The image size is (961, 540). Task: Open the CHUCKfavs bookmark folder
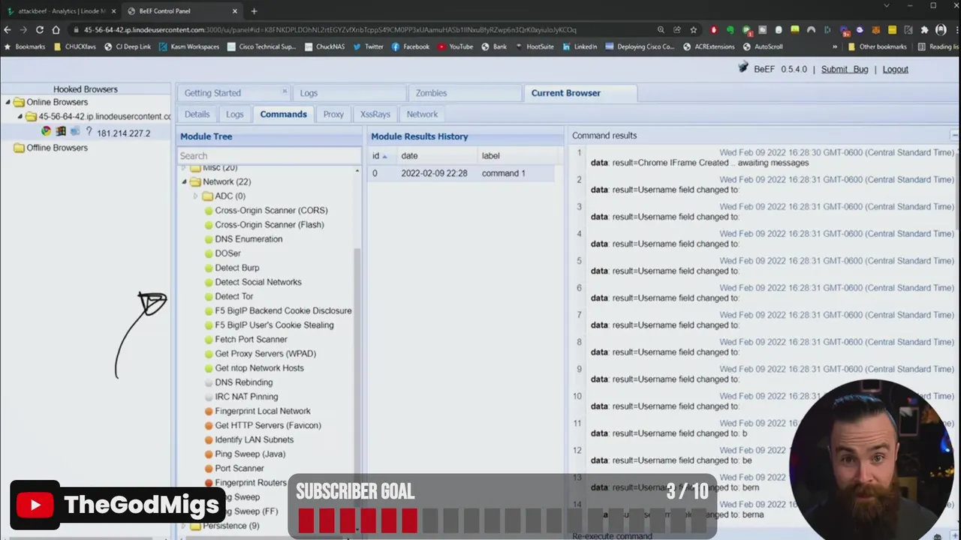pyautogui.click(x=75, y=46)
